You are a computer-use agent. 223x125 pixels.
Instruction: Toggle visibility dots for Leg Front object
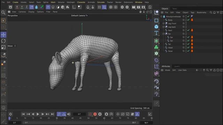point(186,23)
